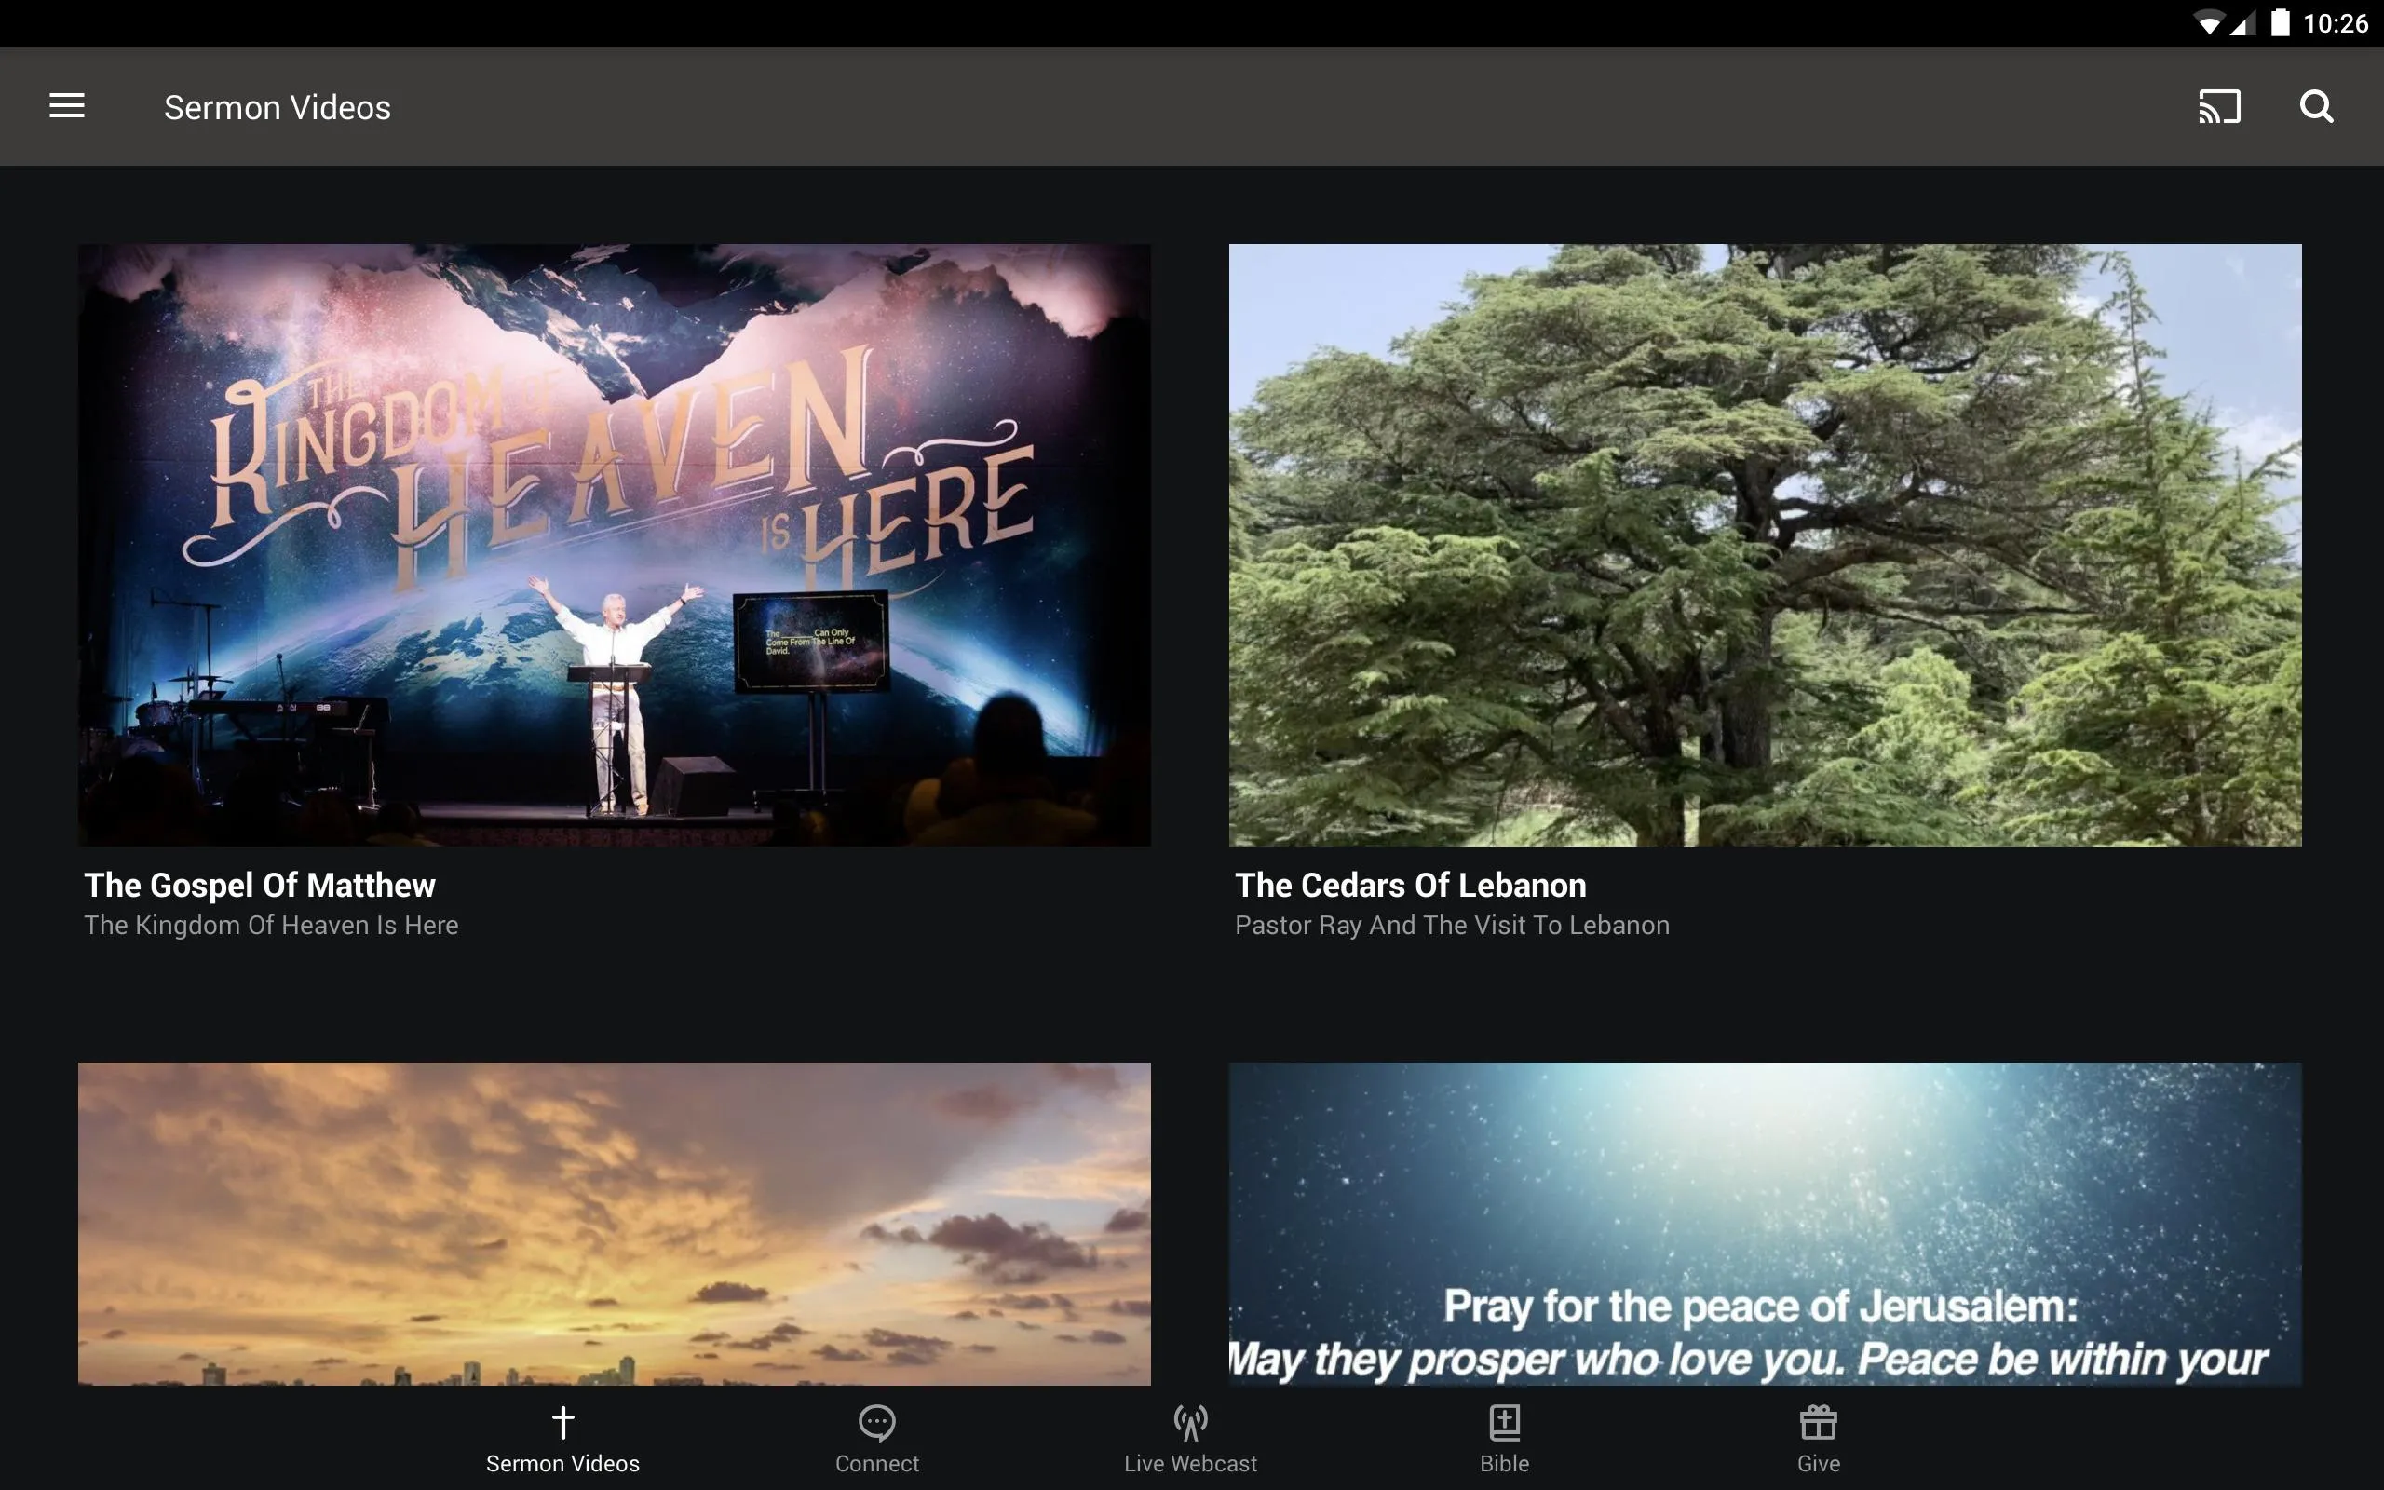
Task: Open the Sermon Videos section
Action: [563, 1439]
